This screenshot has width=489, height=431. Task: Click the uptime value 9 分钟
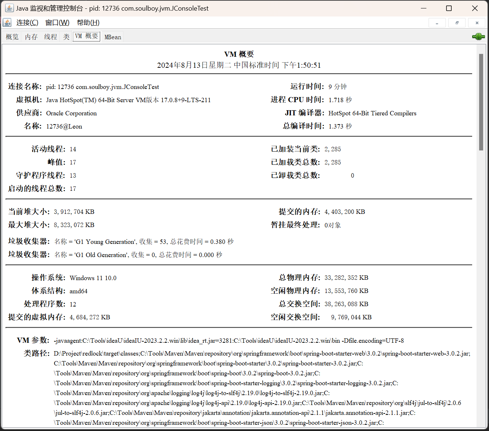coord(337,87)
